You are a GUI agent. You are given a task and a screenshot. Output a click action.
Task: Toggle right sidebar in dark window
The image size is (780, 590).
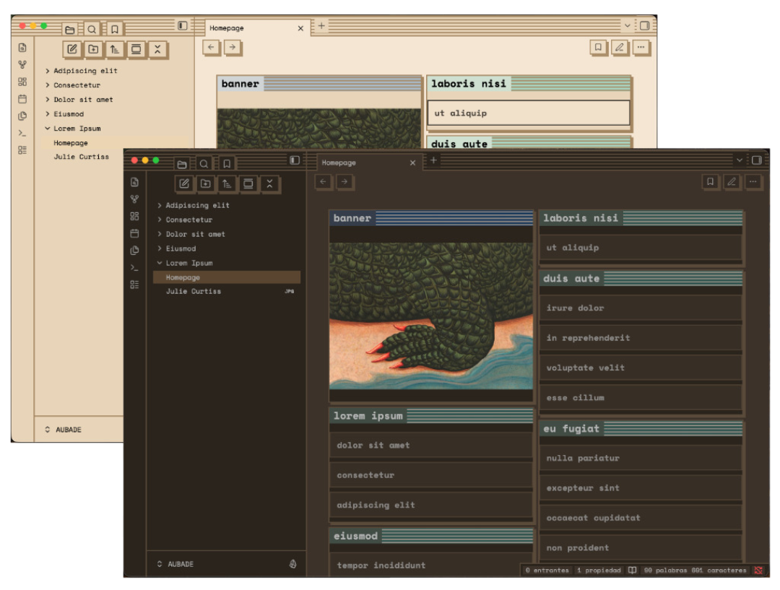(x=757, y=160)
